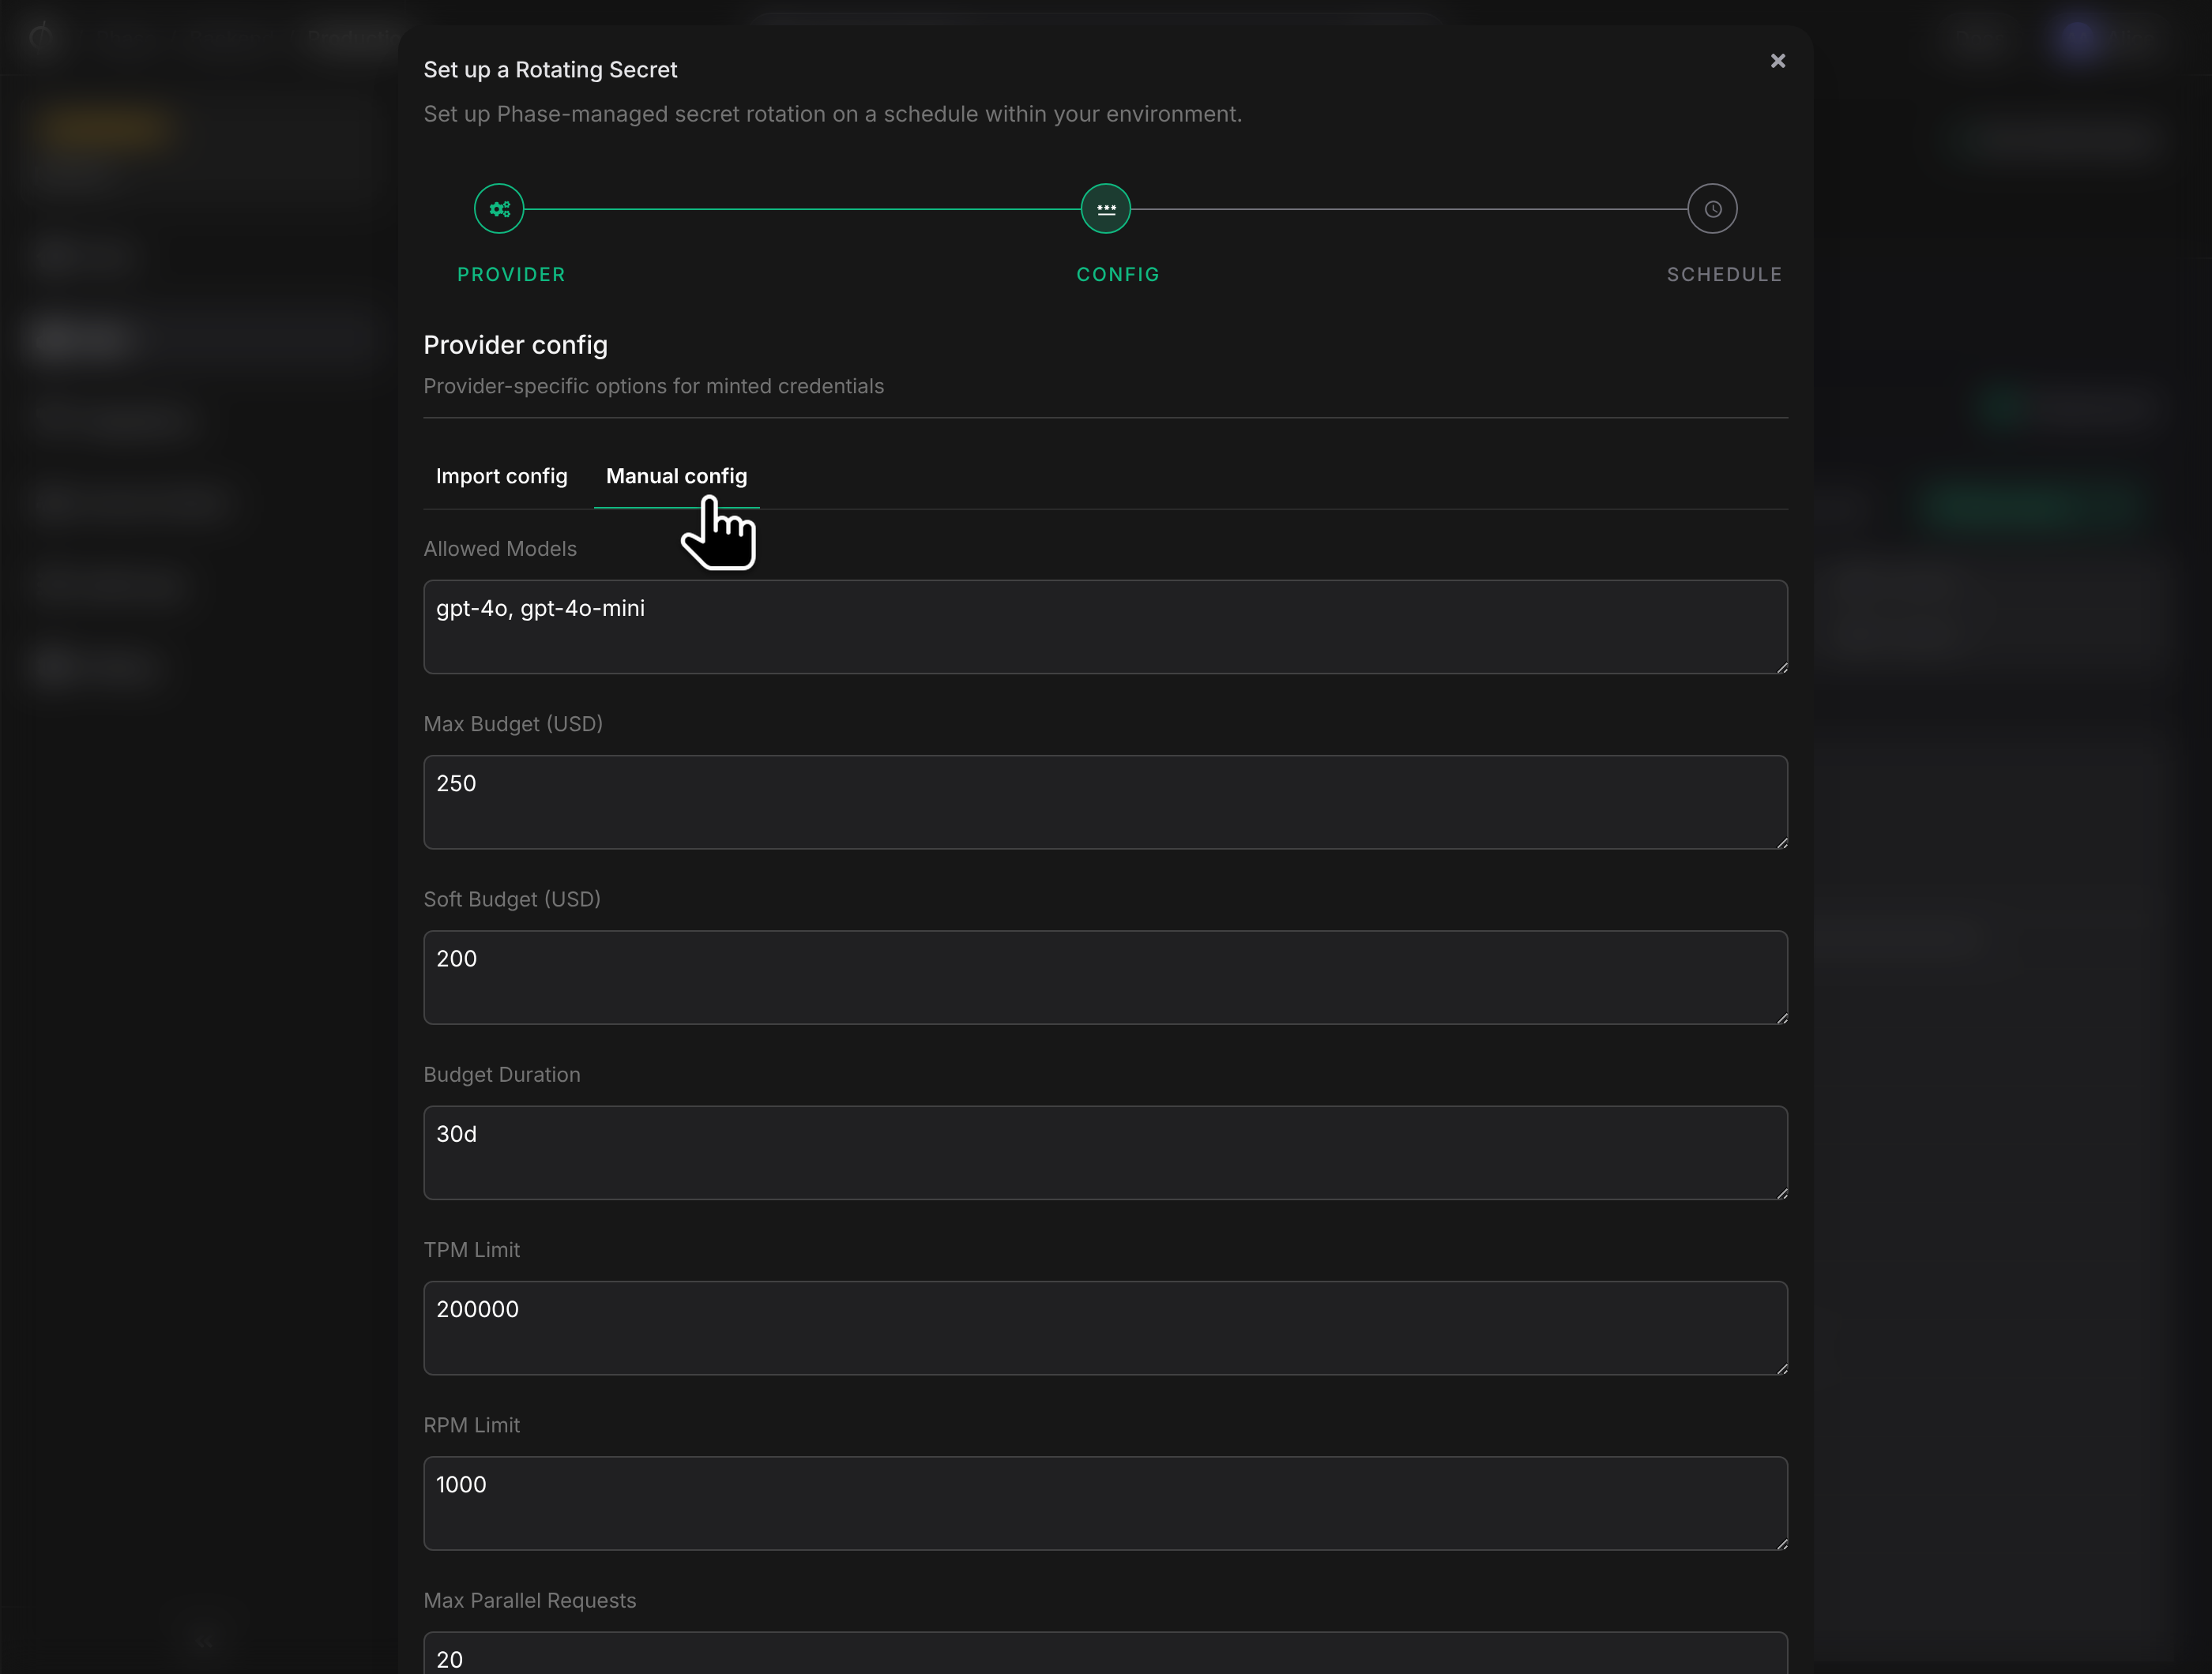
Task: Click the Soft Budget (USD) field
Action: click(1105, 978)
